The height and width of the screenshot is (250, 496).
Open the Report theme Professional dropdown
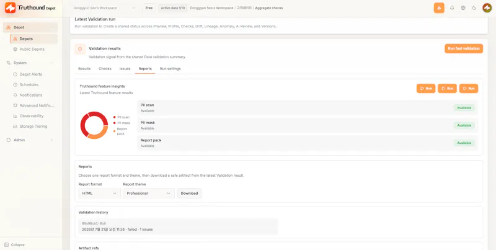[x=149, y=194]
